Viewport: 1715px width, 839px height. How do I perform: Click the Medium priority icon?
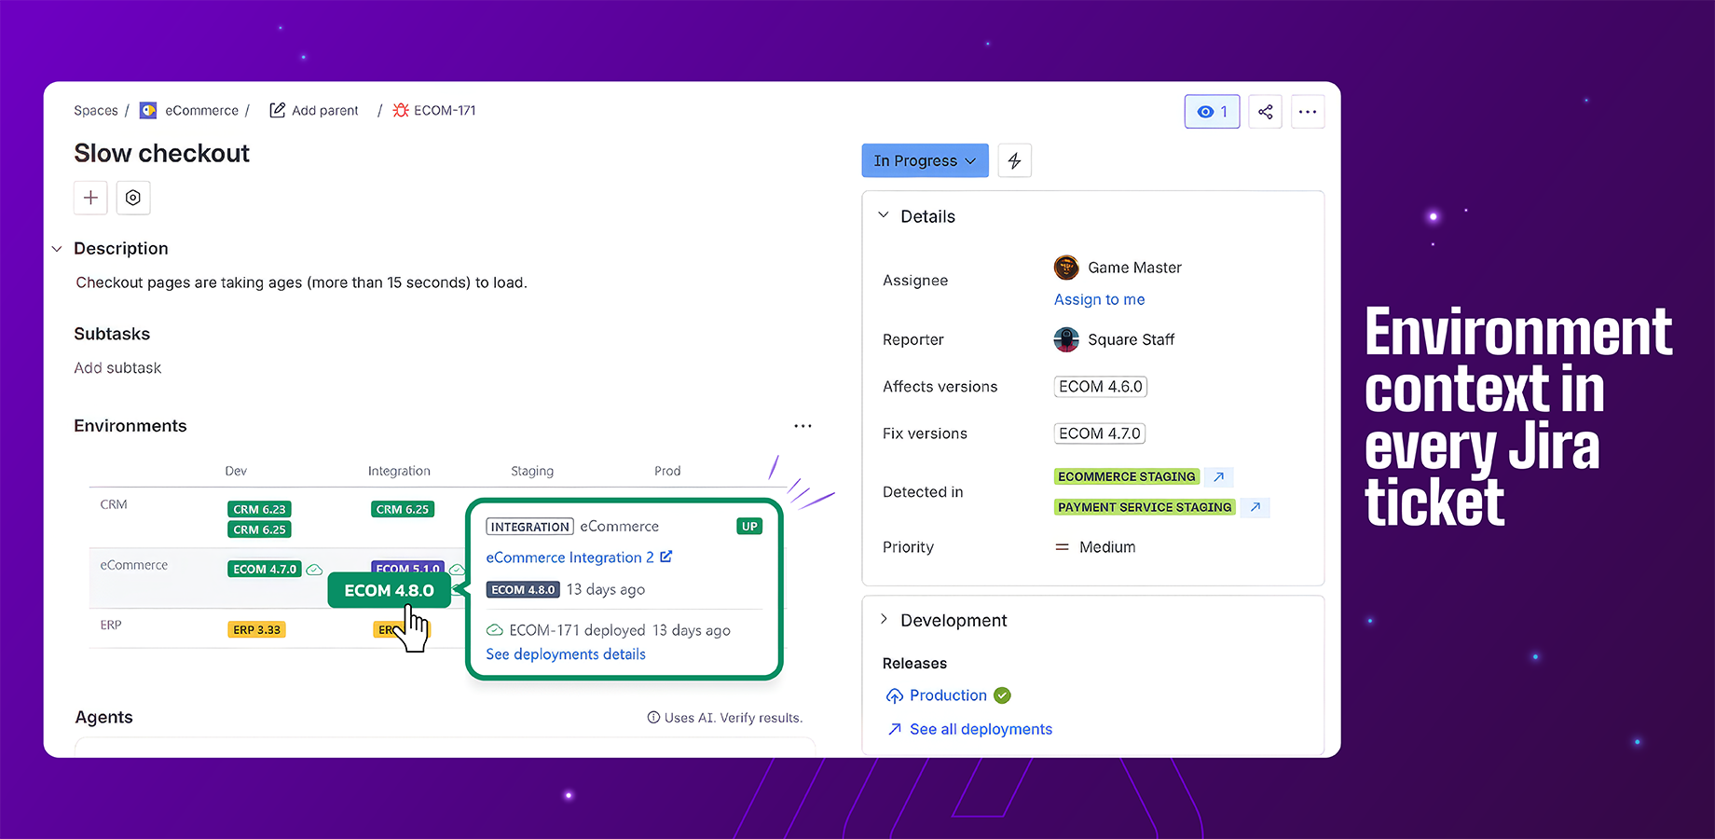coord(1062,547)
